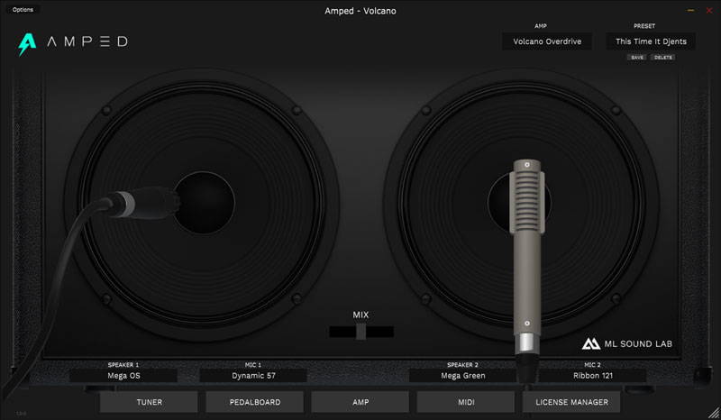The image size is (721, 420).
Task: Click the Amped lightning bolt logo
Action: 27,44
